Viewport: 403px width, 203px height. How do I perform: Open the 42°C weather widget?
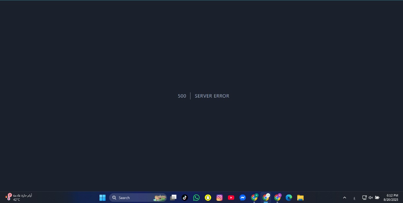[x=19, y=197]
